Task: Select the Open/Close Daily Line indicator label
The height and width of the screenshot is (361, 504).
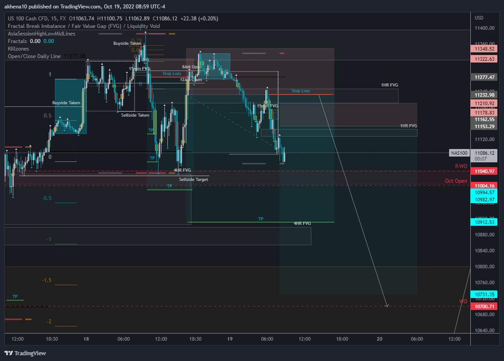Action: 34,56
